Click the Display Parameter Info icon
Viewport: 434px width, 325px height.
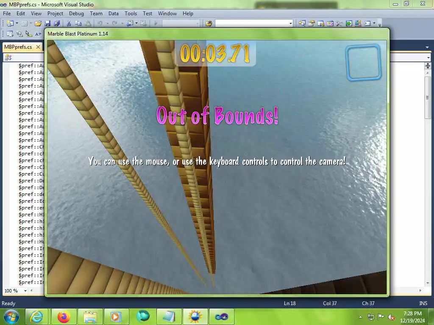19,34
